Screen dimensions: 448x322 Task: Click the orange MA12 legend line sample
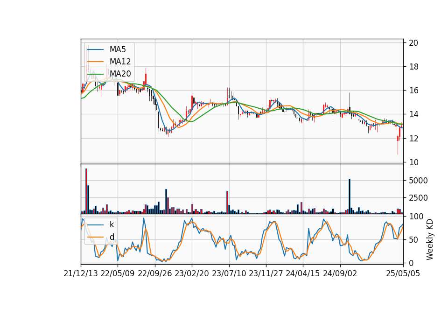pos(95,62)
